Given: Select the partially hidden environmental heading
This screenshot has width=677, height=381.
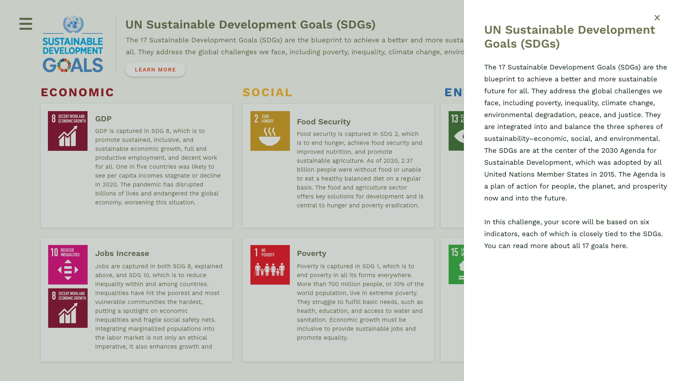Looking at the screenshot, I should click(x=454, y=92).
